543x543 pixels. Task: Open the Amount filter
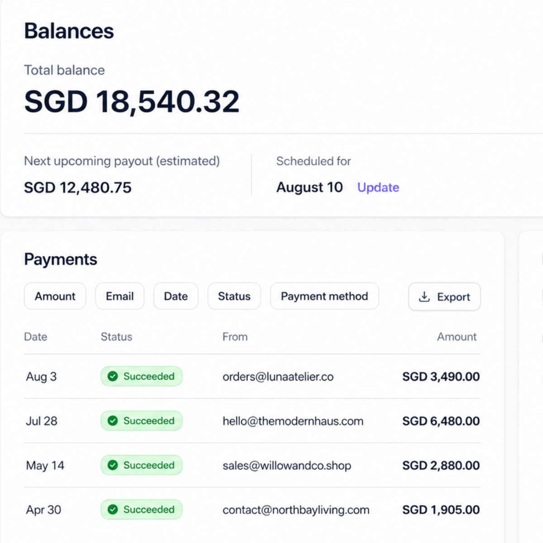pos(55,296)
